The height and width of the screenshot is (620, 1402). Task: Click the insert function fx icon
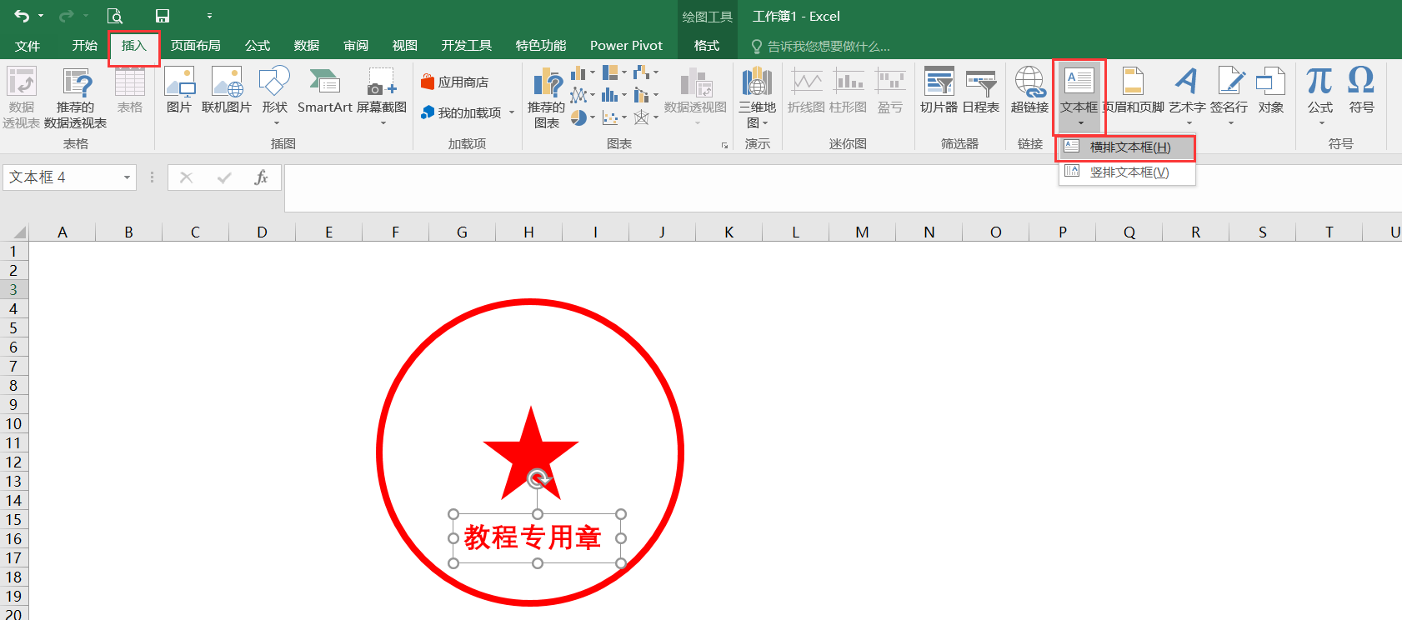click(261, 177)
